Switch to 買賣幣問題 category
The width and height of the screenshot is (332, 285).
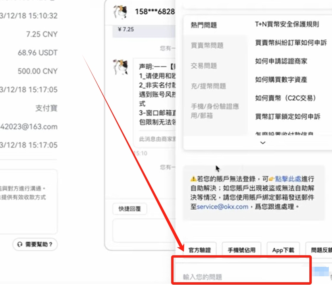[207, 46]
